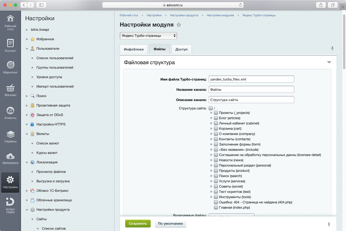Click the Сохранить button

138,224
